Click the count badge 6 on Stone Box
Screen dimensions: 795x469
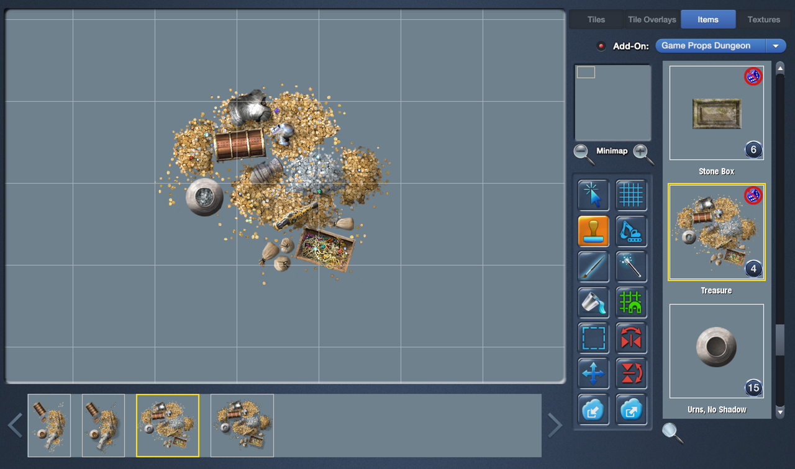[x=753, y=150]
